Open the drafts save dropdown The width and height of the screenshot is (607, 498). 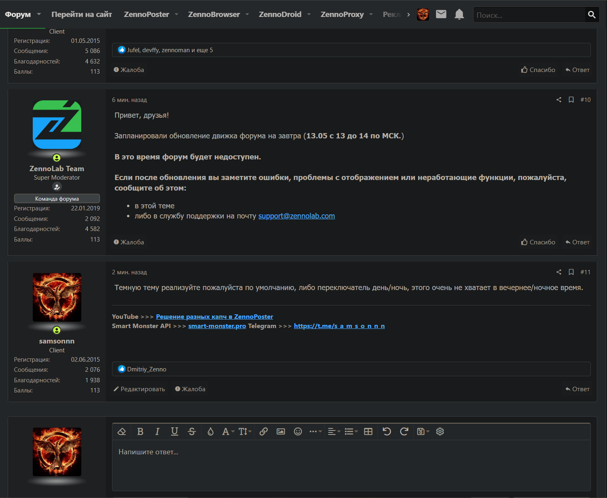(423, 431)
